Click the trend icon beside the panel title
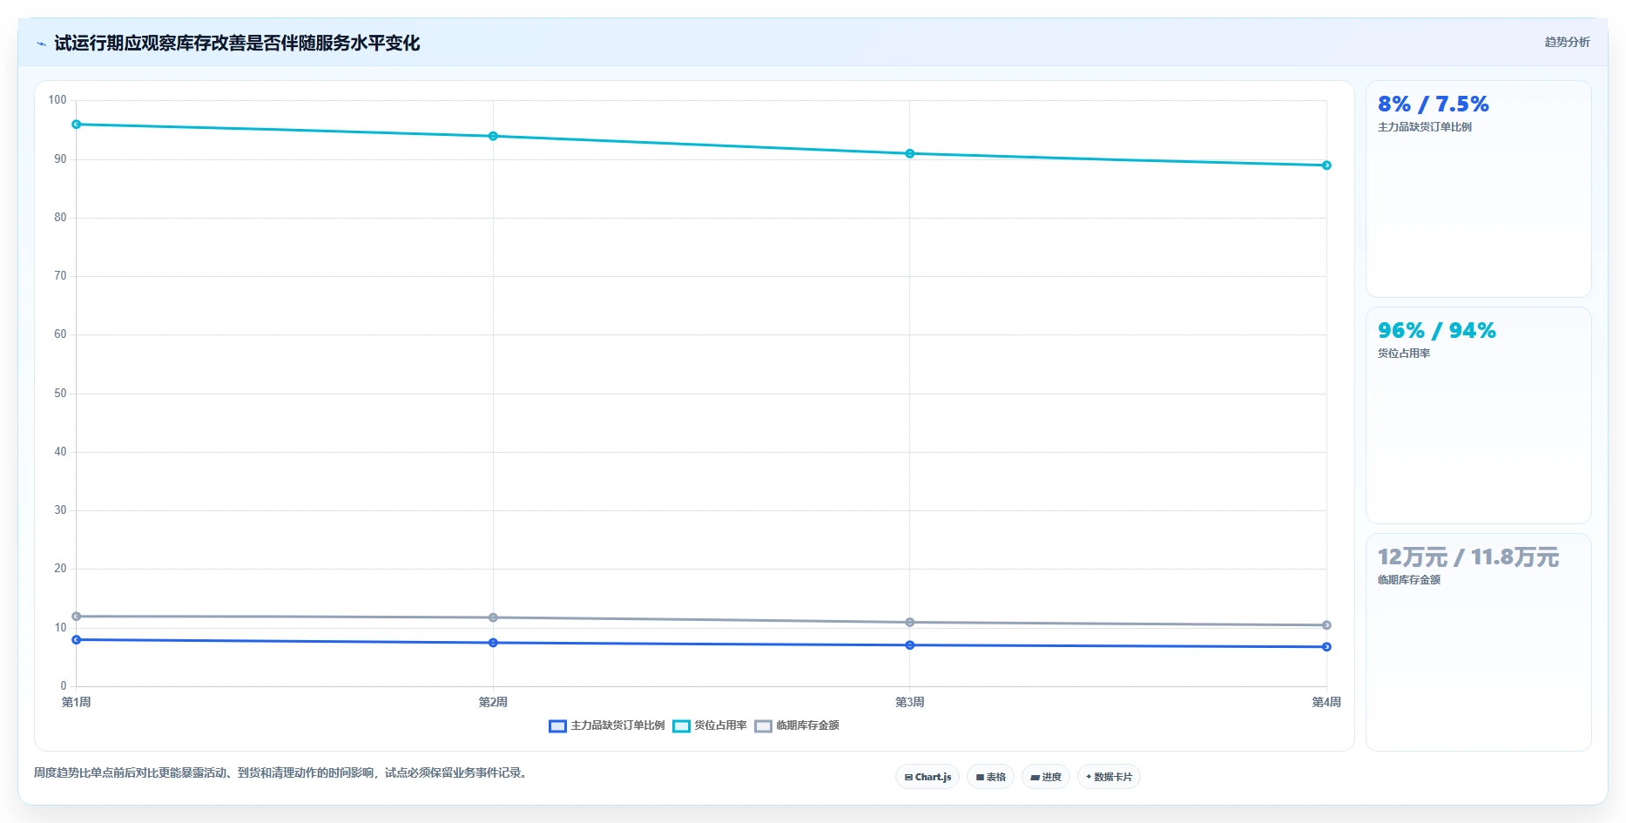Screen dimensions: 1626x823 point(41,44)
